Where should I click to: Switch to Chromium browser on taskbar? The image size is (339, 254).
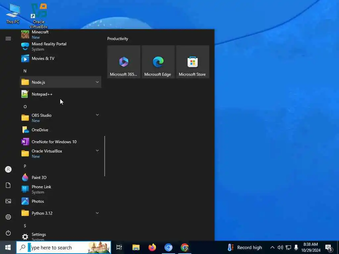[169, 247]
